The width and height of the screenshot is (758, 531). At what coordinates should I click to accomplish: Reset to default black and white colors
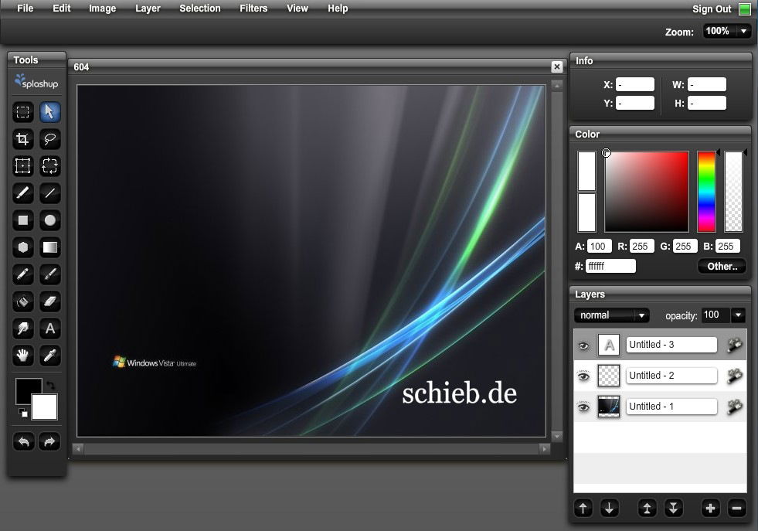[x=22, y=413]
